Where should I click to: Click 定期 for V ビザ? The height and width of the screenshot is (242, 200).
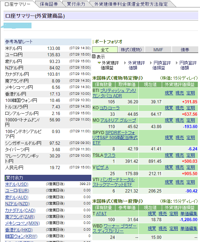[x=190, y=167]
